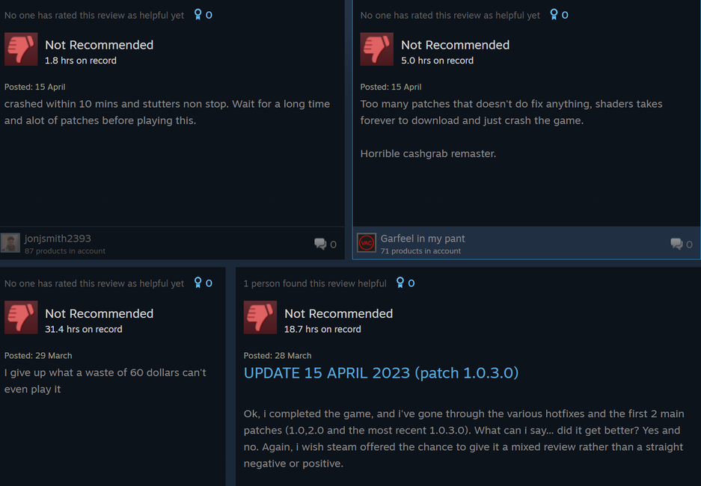
Task: Open comments icon on Garfeel in my pant's review
Action: 676,244
